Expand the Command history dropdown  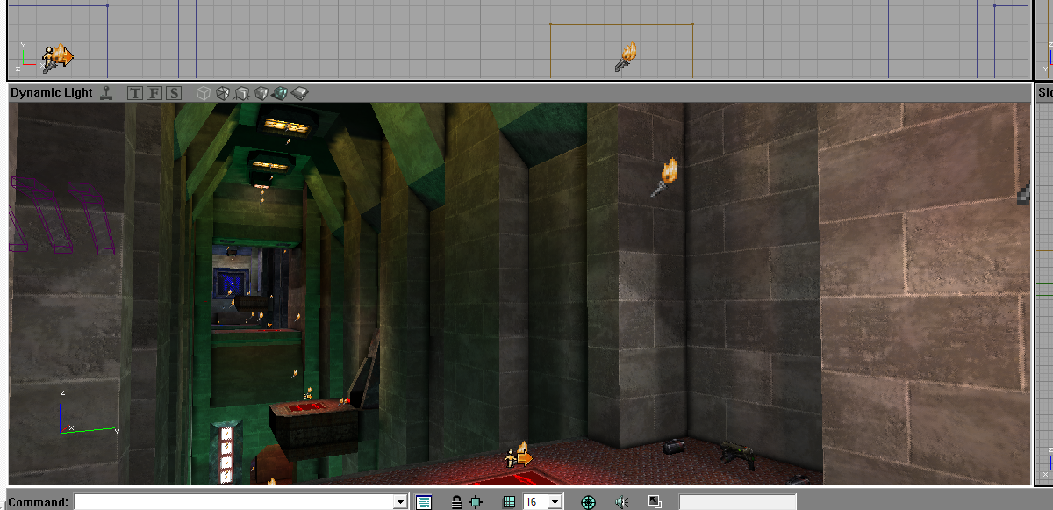click(x=401, y=502)
